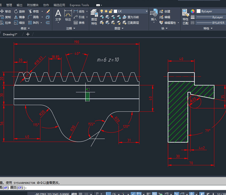Click Make Current (置为当前) button
Image resolution: width=226 pixels, height=195 pixels.
coord(131,17)
